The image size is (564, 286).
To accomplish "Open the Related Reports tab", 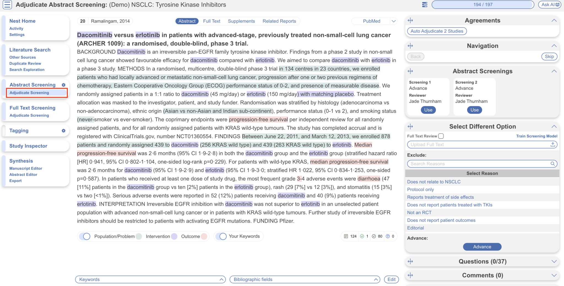I will (x=279, y=21).
